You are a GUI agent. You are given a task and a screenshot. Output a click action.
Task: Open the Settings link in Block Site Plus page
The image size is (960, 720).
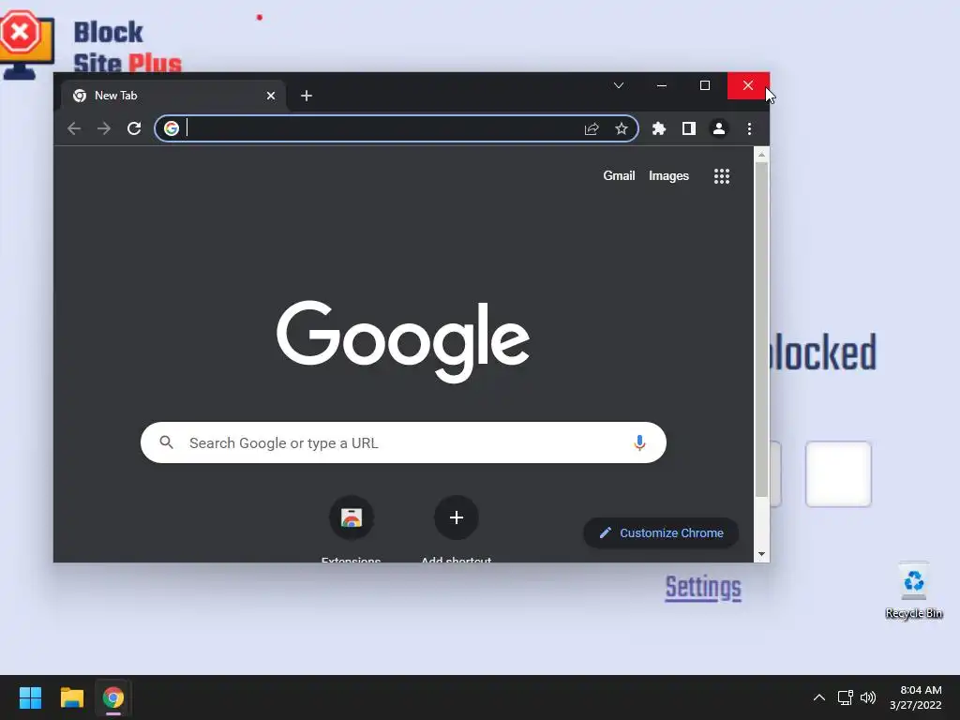[703, 588]
